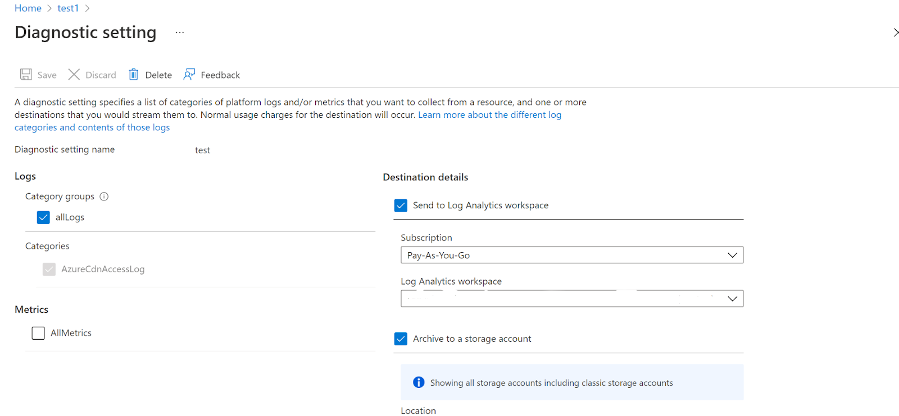Open the ellipsis more options menu
Image resolution: width=899 pixels, height=416 pixels.
tap(180, 33)
